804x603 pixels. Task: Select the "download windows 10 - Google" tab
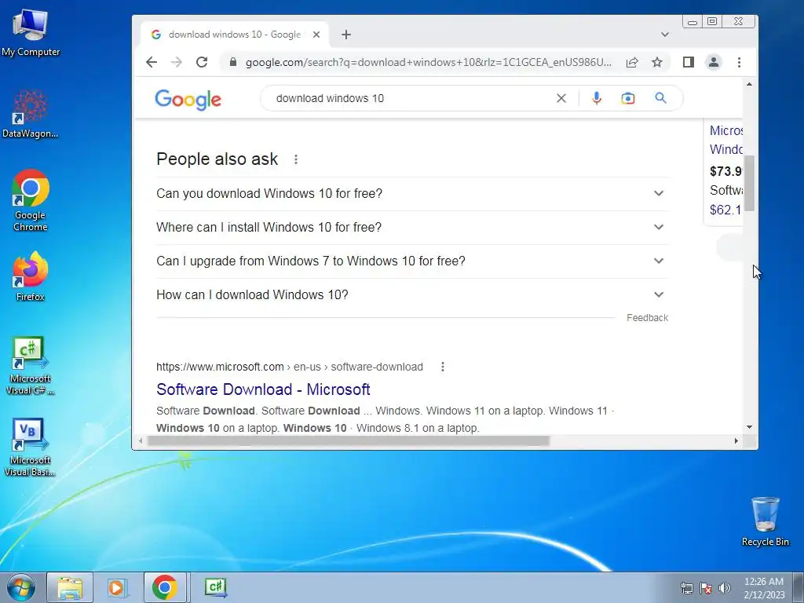tap(234, 35)
